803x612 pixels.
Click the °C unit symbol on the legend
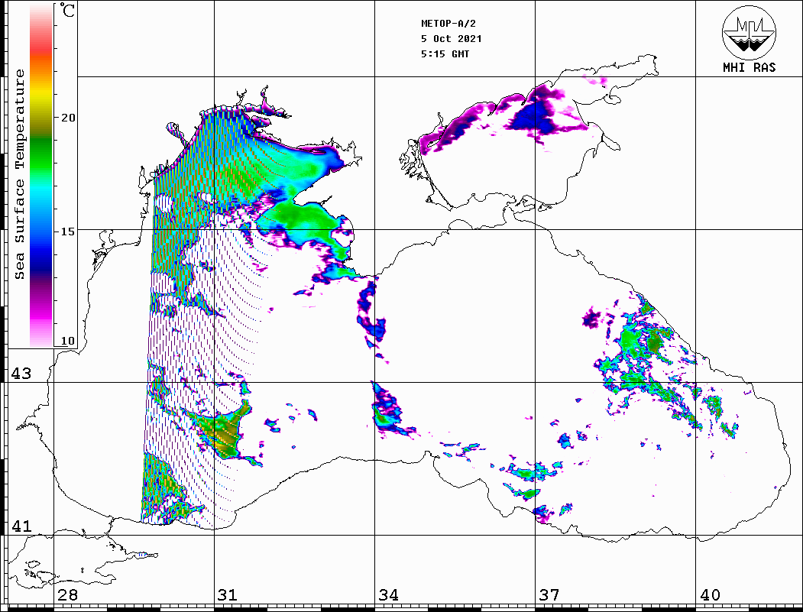coord(67,10)
